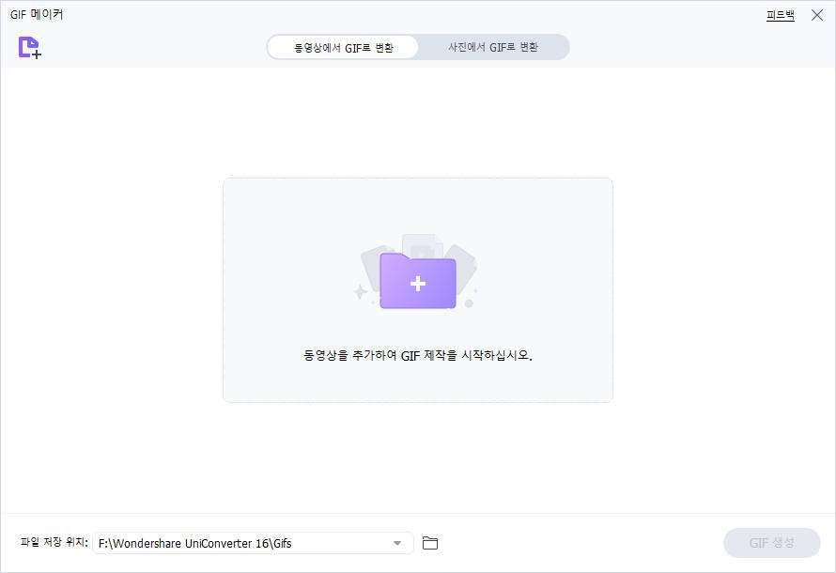Click the 파일 저장 위치 label
Screen dimensions: 836x573
coord(54,542)
